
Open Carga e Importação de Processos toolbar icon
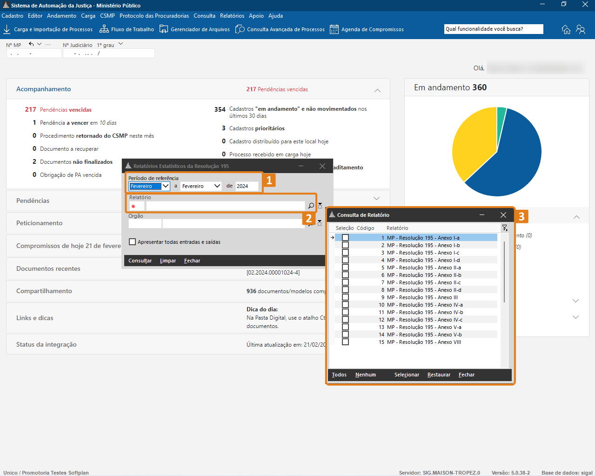pyautogui.click(x=7, y=29)
